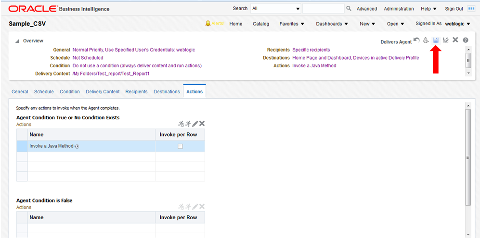Add existing action icon for Agent Condition is False

(188, 206)
